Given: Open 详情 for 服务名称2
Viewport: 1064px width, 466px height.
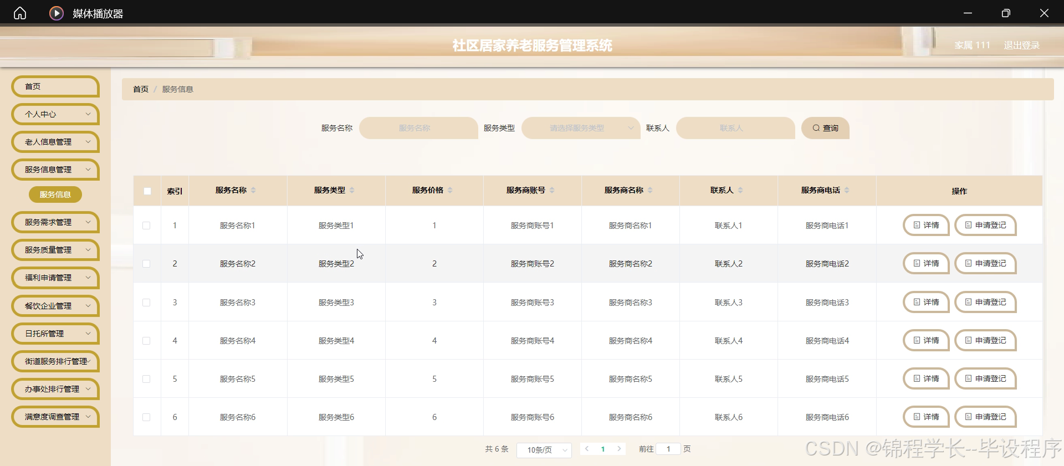Looking at the screenshot, I should [x=926, y=263].
